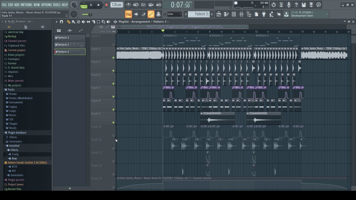
Task: Open help question mark icon
Action: pos(296,5)
